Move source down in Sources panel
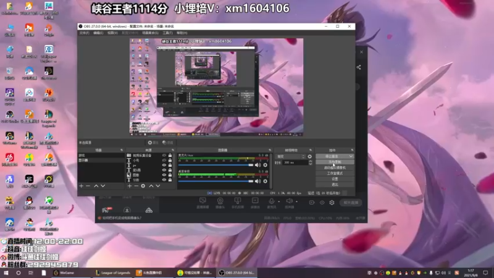This screenshot has width=494, height=278. [158, 186]
